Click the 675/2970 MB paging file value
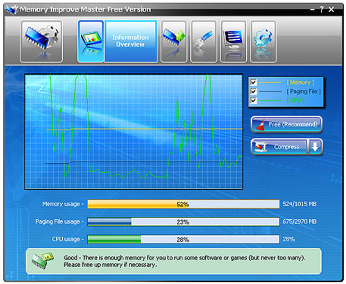346x284 pixels. (299, 222)
